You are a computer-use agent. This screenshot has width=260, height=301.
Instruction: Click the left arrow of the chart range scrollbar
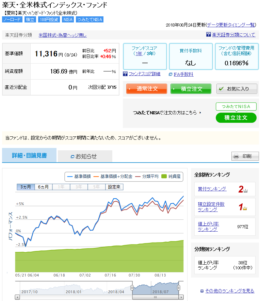[x=17, y=297]
